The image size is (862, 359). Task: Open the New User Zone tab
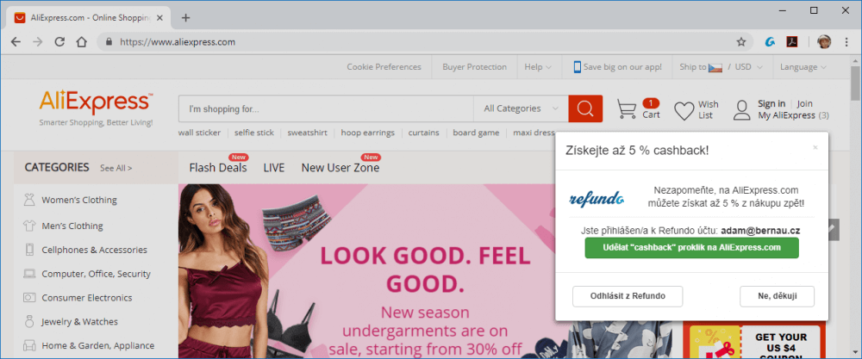coord(340,167)
